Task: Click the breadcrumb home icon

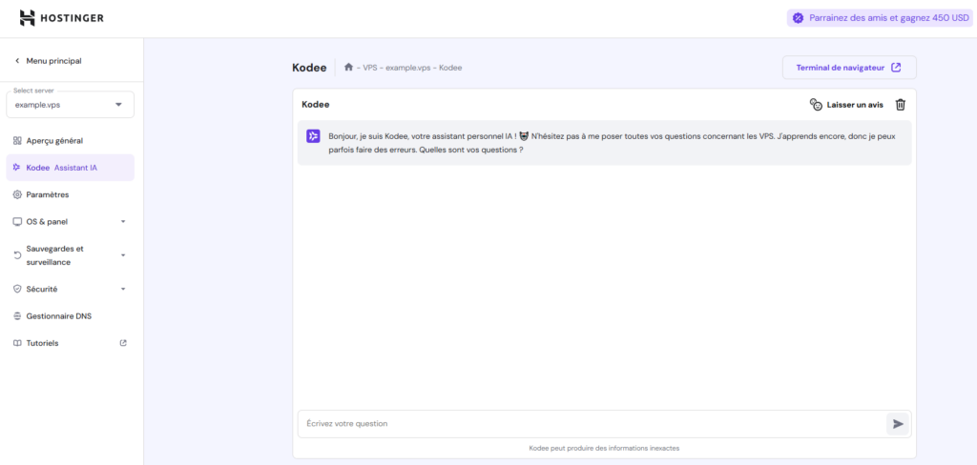Action: (x=349, y=68)
